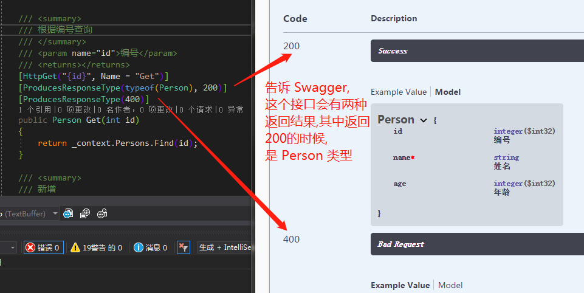Open the (TextBuffer) dropdown
This screenshot has width=584, height=293.
point(55,213)
